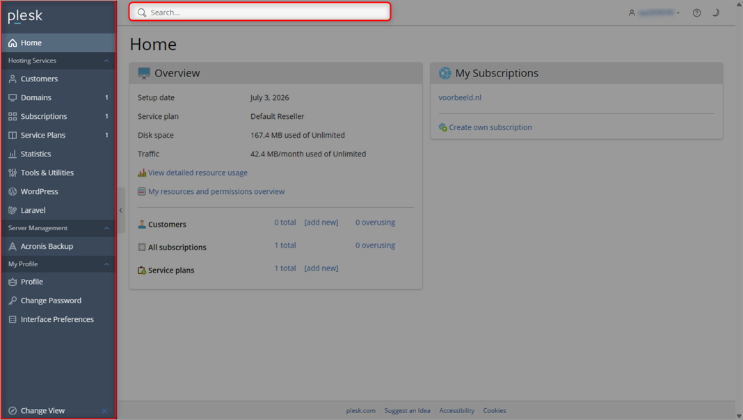Viewport: 743px width, 420px height.
Task: Open the user account dropdown
Action: click(x=654, y=13)
